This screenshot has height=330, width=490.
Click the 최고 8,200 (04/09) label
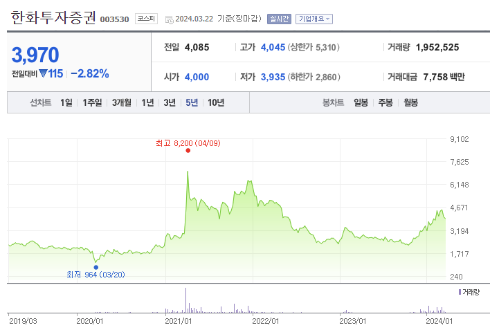click(188, 143)
